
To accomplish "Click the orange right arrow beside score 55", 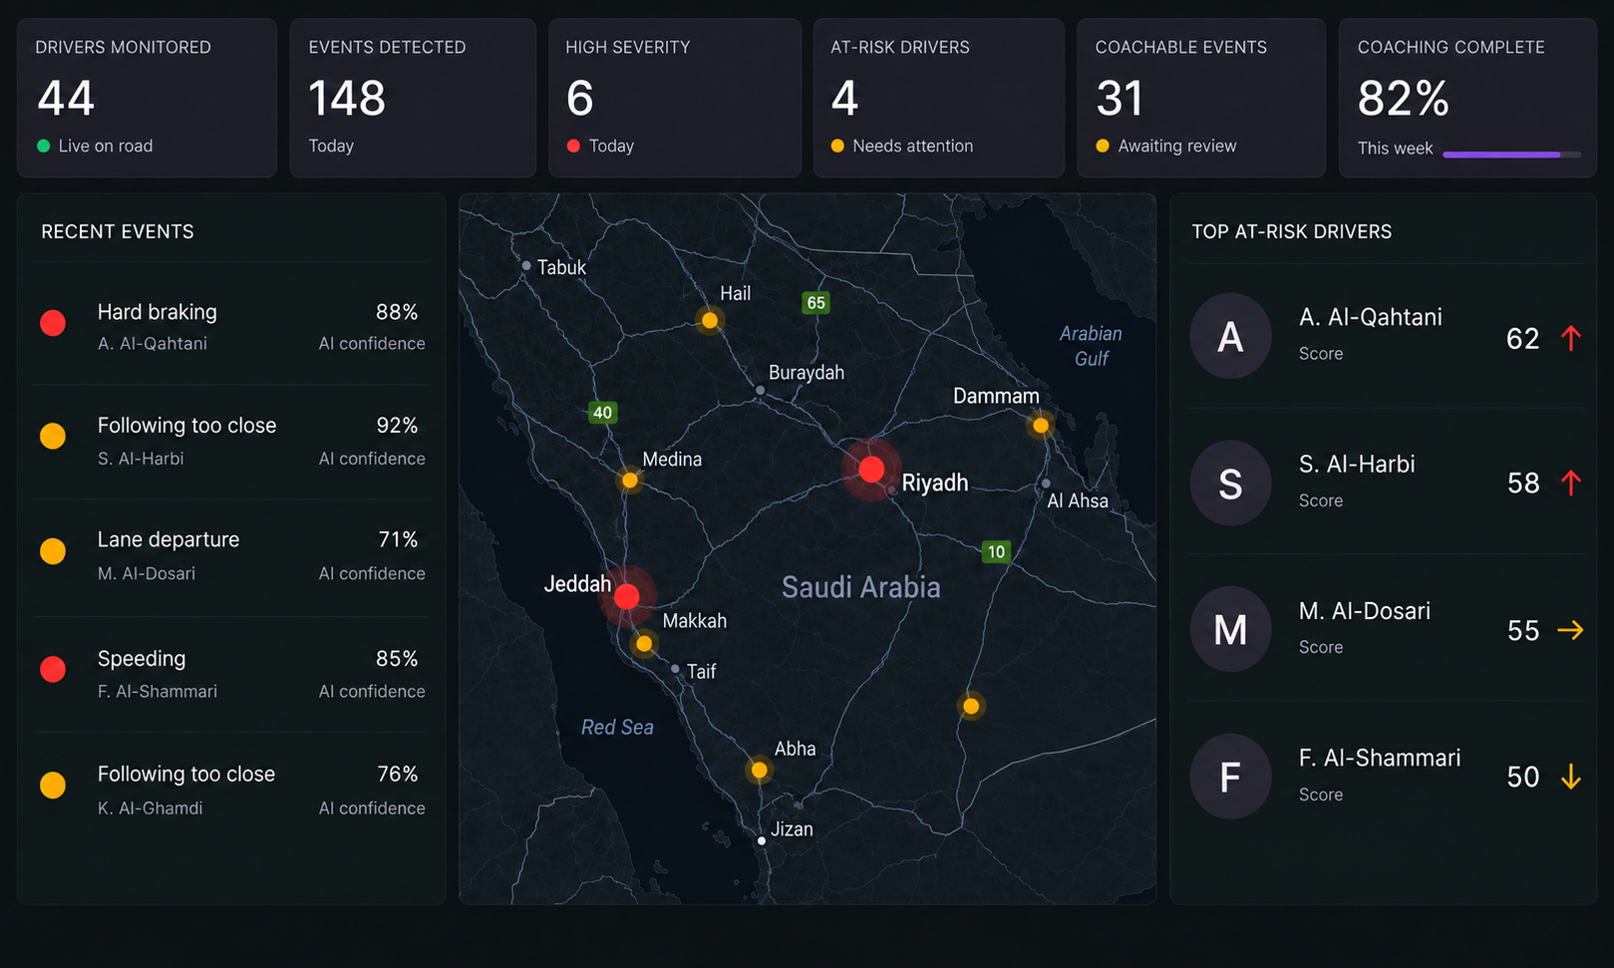I will pyautogui.click(x=1570, y=630).
